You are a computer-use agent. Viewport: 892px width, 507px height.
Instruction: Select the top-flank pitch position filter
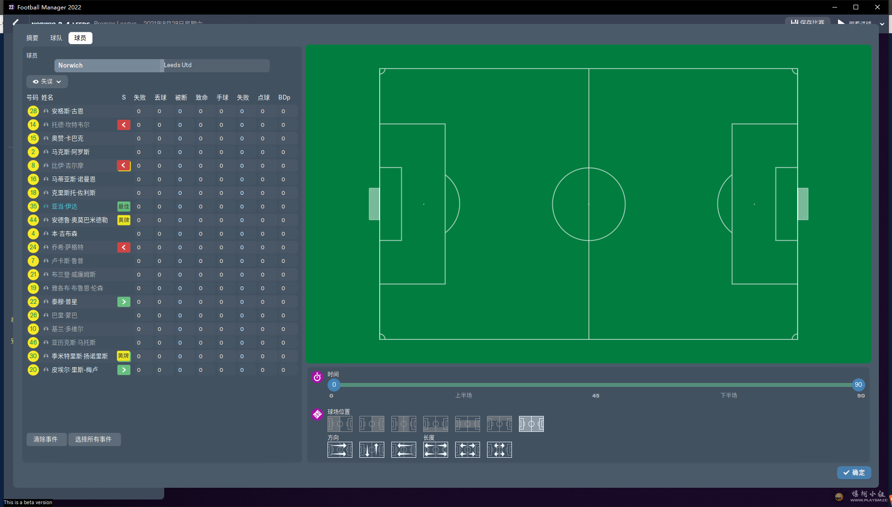tap(499, 424)
